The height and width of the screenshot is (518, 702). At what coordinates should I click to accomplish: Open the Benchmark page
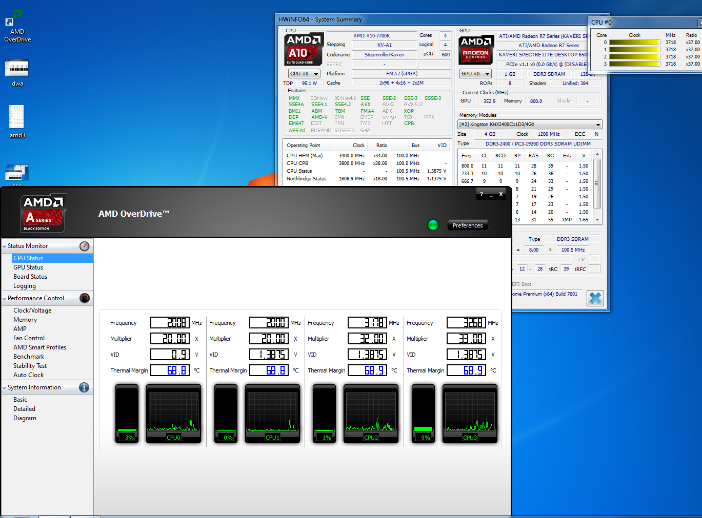click(29, 357)
